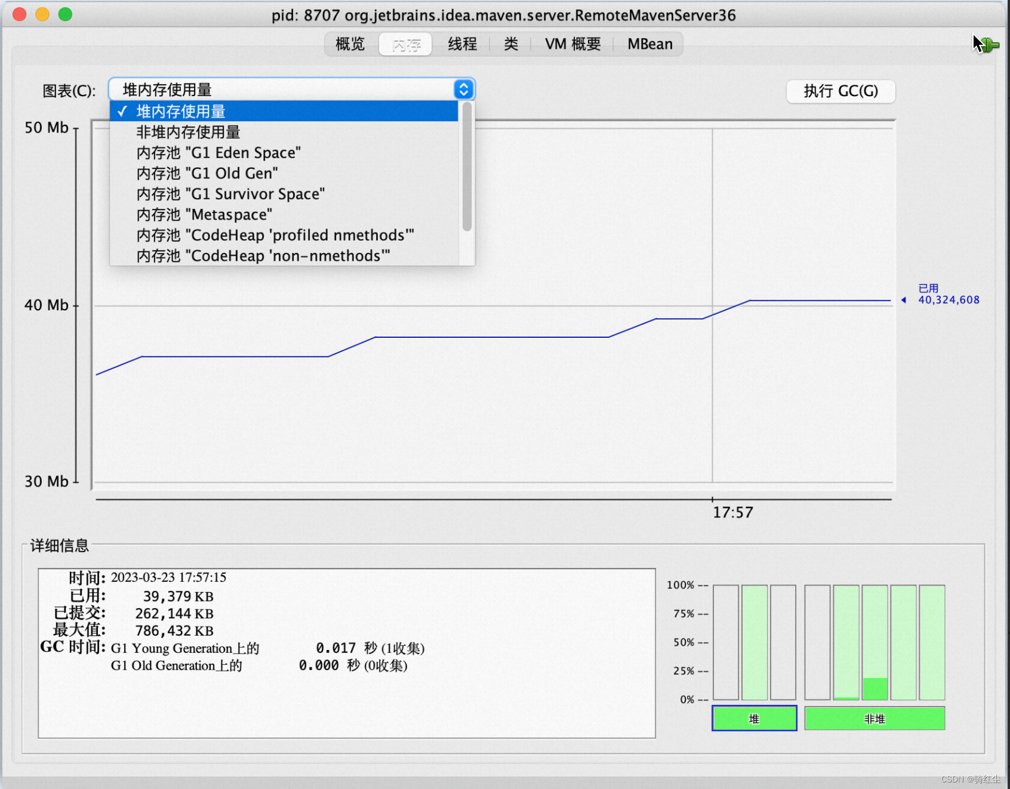This screenshot has height=789, width=1010.
Task: Click the 786,432 KB max value
Action: pos(174,631)
